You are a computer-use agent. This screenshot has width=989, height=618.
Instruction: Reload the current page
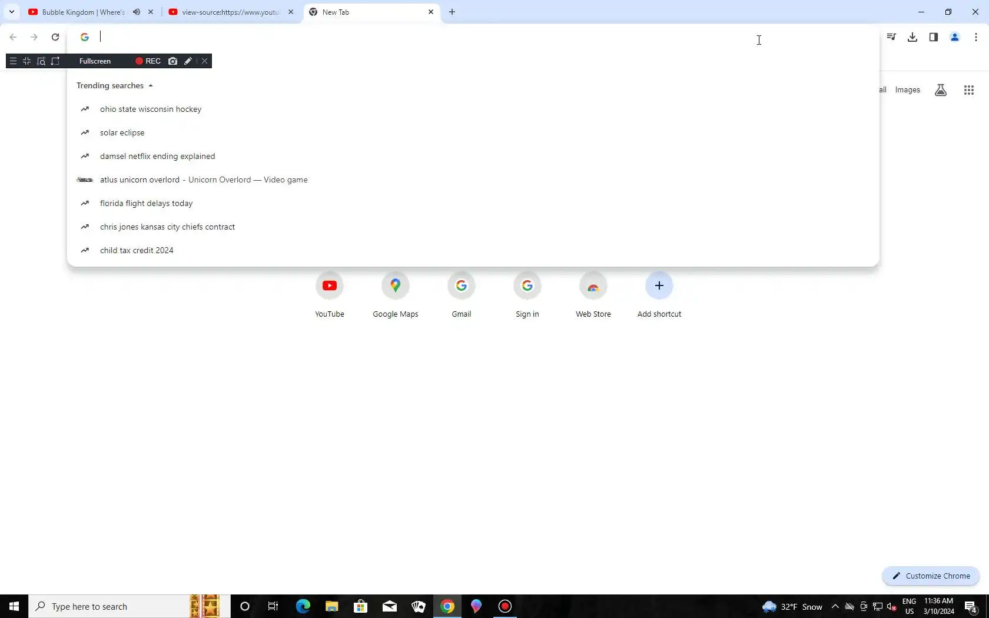[55, 37]
